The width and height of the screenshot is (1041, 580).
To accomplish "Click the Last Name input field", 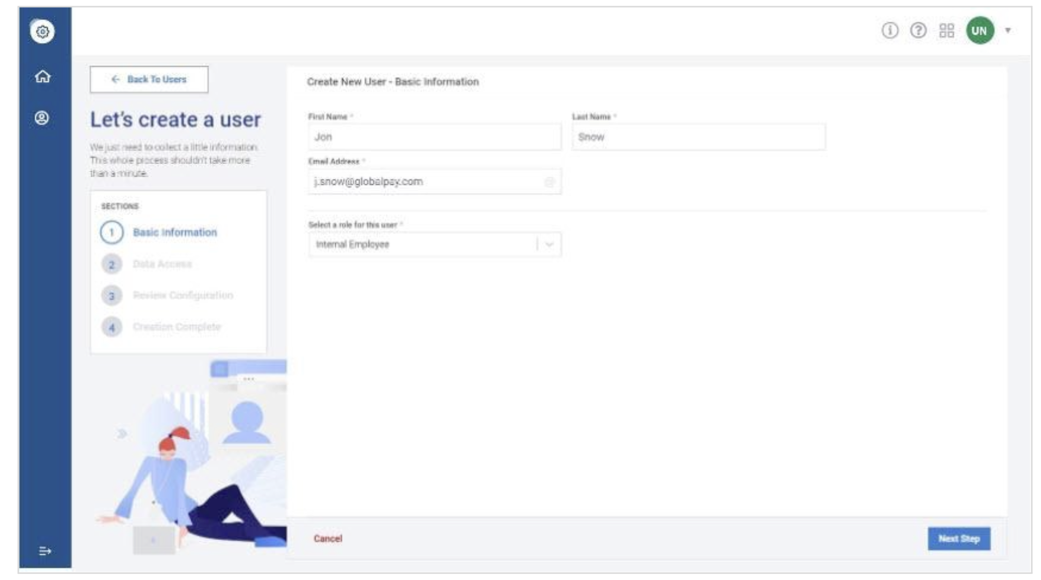I will (698, 137).
